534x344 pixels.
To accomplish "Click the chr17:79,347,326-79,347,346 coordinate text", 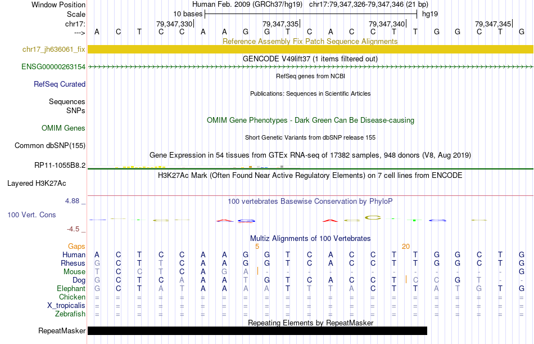I will point(356,5).
